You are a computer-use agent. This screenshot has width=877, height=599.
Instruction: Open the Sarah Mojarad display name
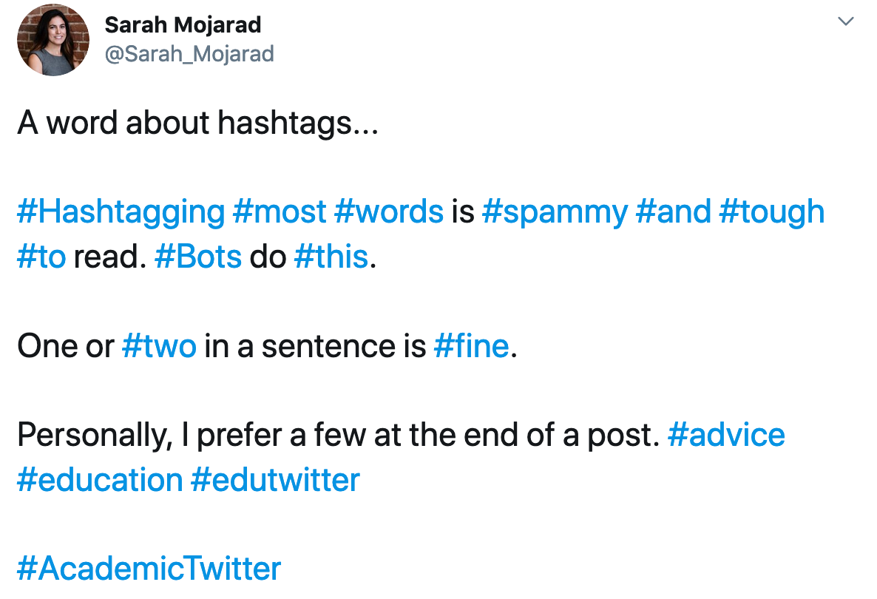183,25
